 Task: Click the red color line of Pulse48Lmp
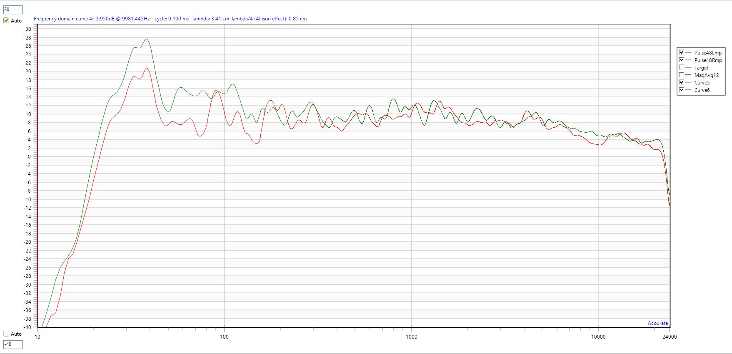pyautogui.click(x=688, y=53)
